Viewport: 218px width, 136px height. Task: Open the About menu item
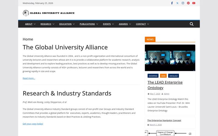point(29,24)
